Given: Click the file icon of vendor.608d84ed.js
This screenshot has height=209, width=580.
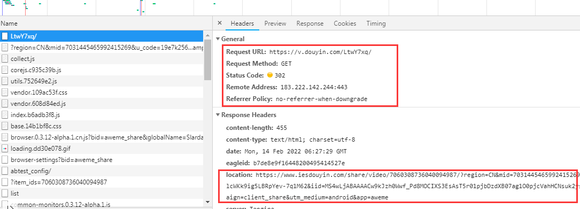Looking at the screenshot, I should pos(5,104).
